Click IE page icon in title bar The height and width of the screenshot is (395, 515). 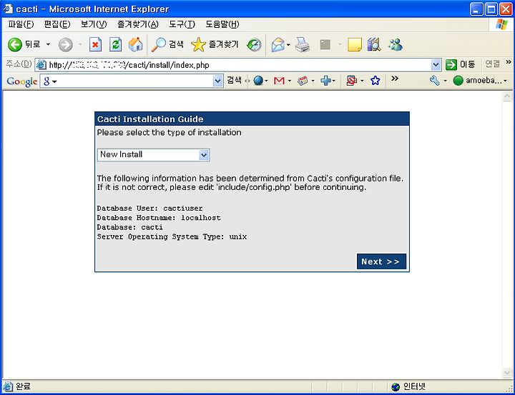pyautogui.click(x=8, y=9)
